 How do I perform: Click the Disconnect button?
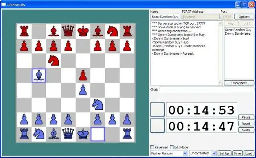click(239, 83)
